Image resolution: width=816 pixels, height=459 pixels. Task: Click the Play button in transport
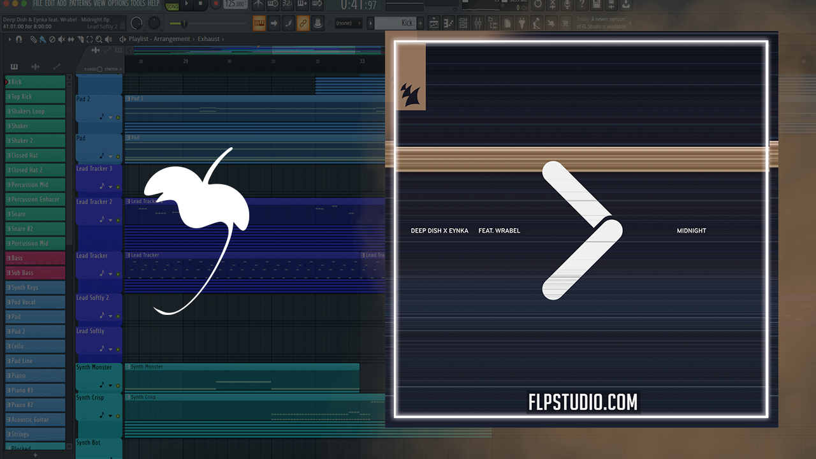pos(187,3)
